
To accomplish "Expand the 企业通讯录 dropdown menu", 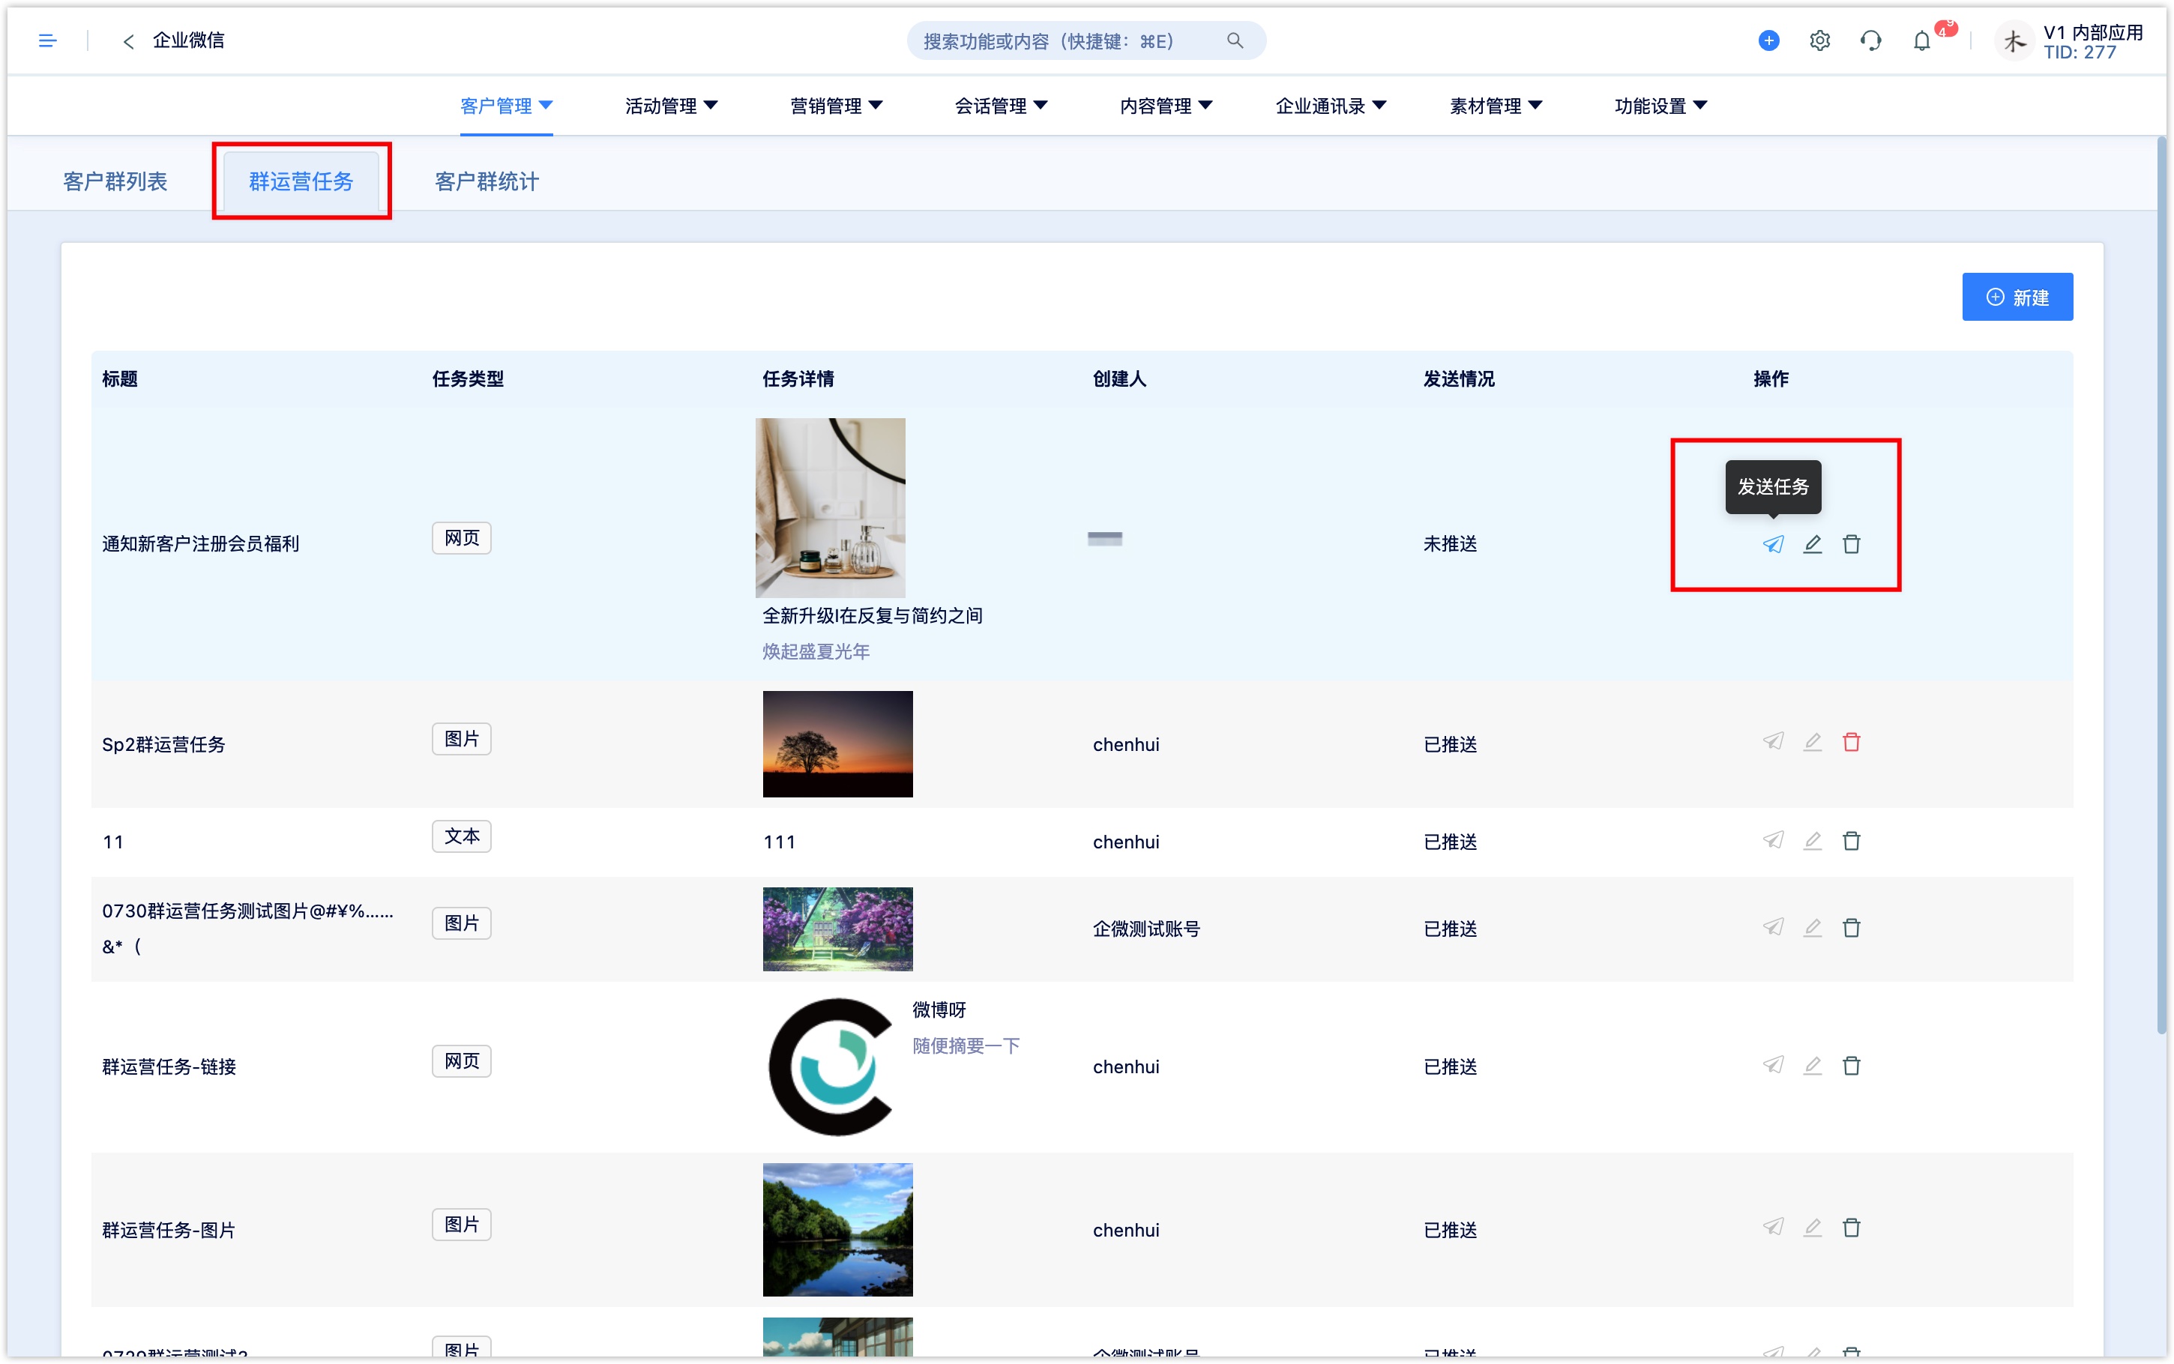I will [x=1331, y=106].
